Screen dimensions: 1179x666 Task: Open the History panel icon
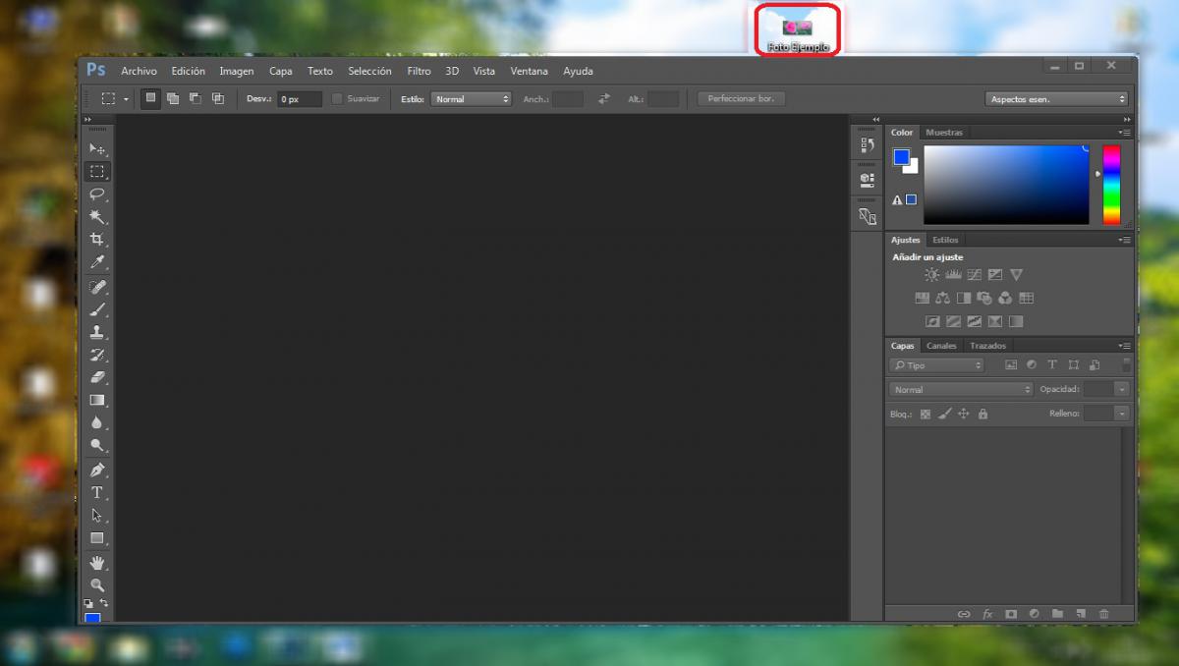(x=867, y=145)
